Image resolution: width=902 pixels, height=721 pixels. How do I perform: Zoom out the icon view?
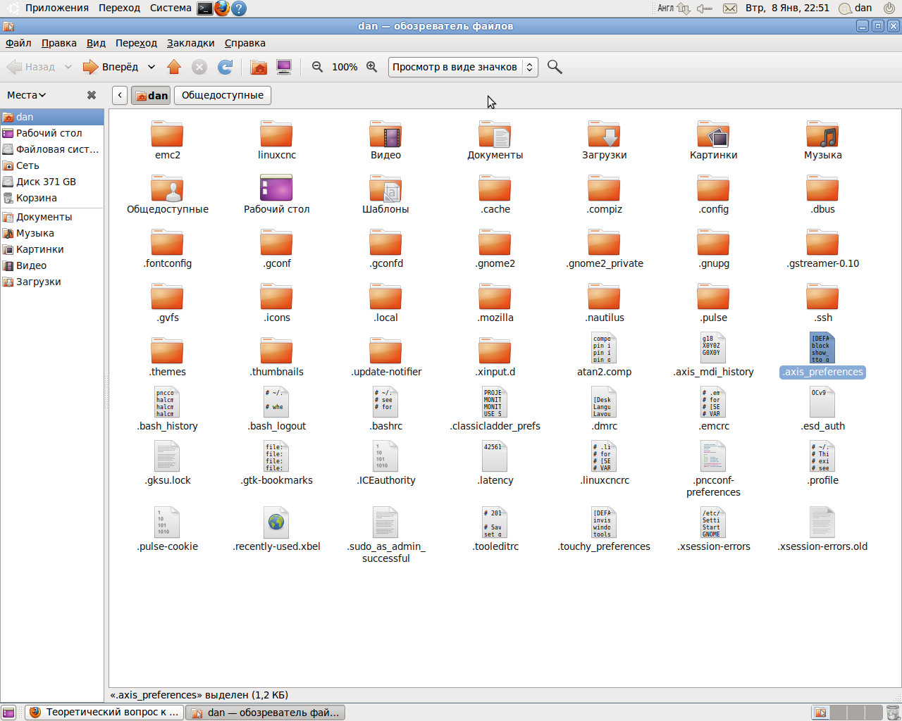[x=317, y=67]
